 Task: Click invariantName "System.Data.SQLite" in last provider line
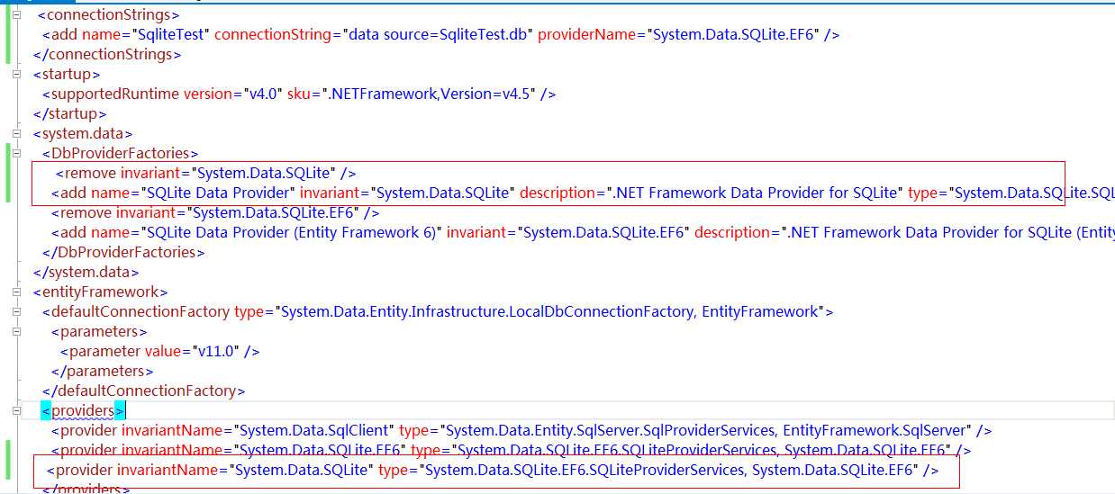(302, 470)
